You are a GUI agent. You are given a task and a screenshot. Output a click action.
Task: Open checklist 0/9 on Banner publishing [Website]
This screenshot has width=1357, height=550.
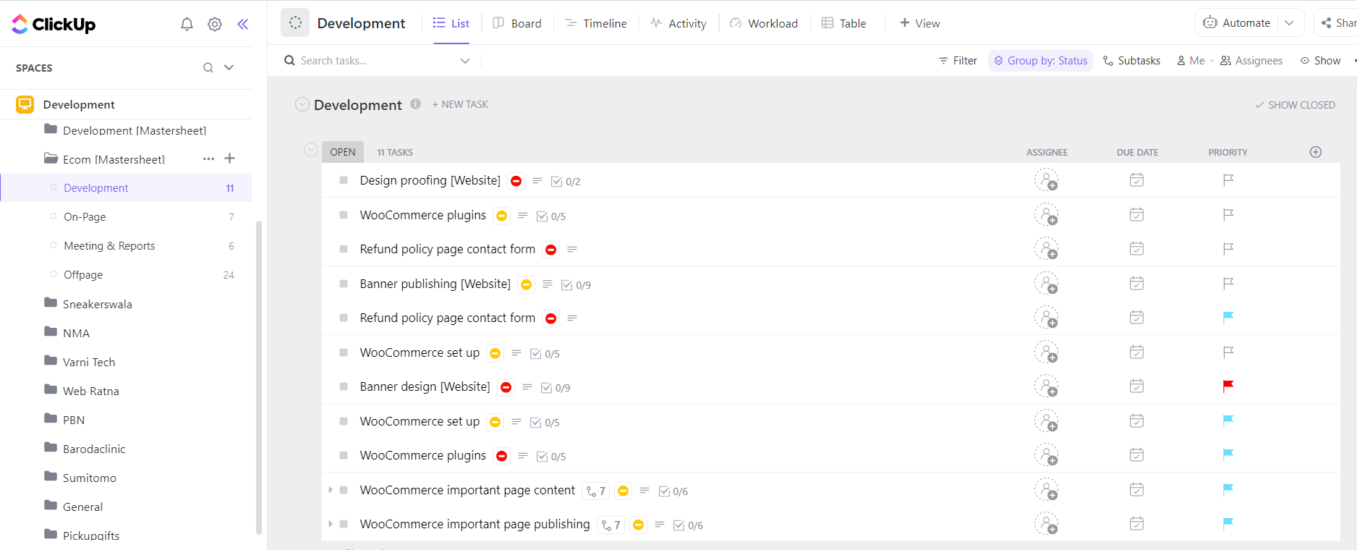577,285
